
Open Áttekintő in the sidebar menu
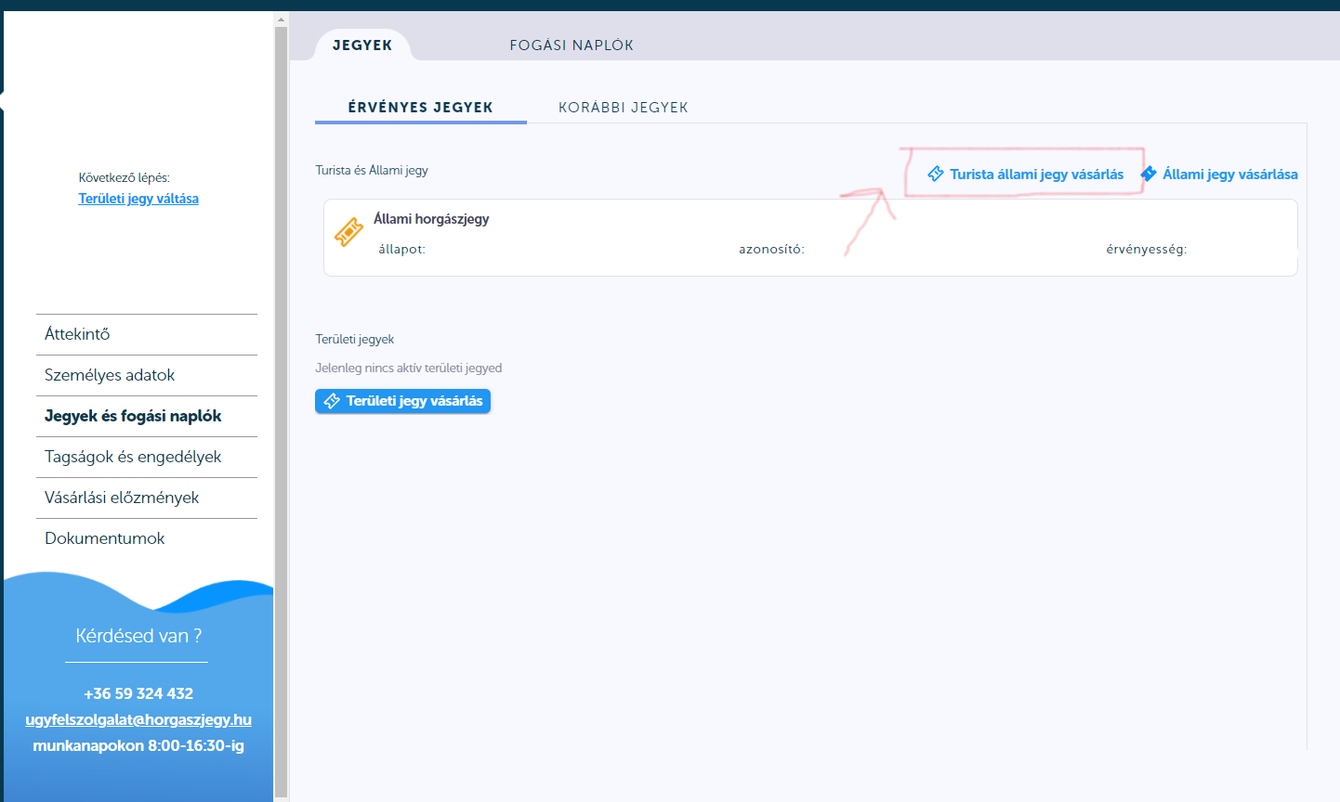[x=147, y=334]
